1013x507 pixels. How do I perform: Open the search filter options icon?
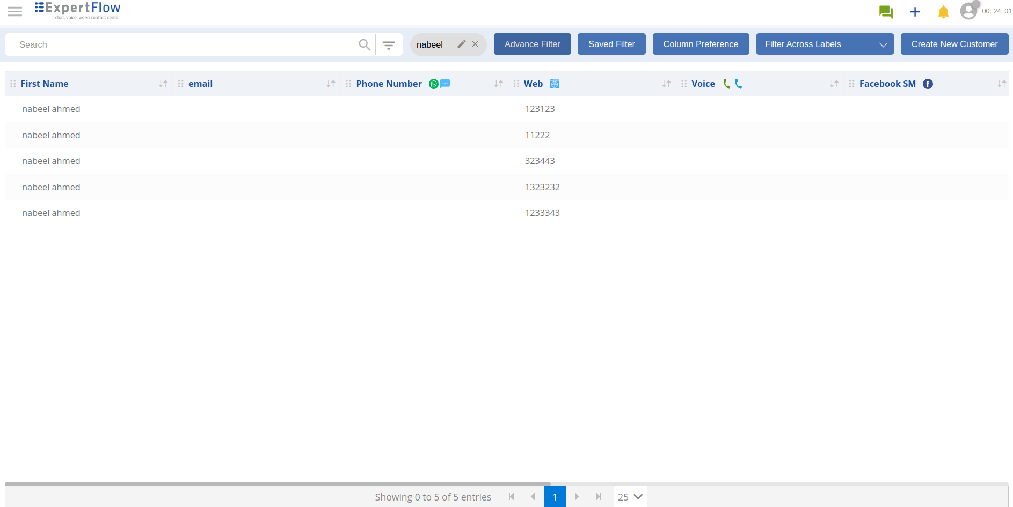tap(389, 45)
